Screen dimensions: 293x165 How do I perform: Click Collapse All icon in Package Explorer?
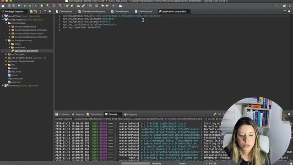click(31, 11)
